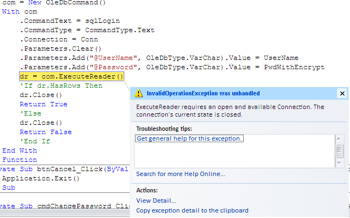Click the commented "'If dr.HasRows Then" line
Viewport: 350px width, 218px height.
coord(61,86)
